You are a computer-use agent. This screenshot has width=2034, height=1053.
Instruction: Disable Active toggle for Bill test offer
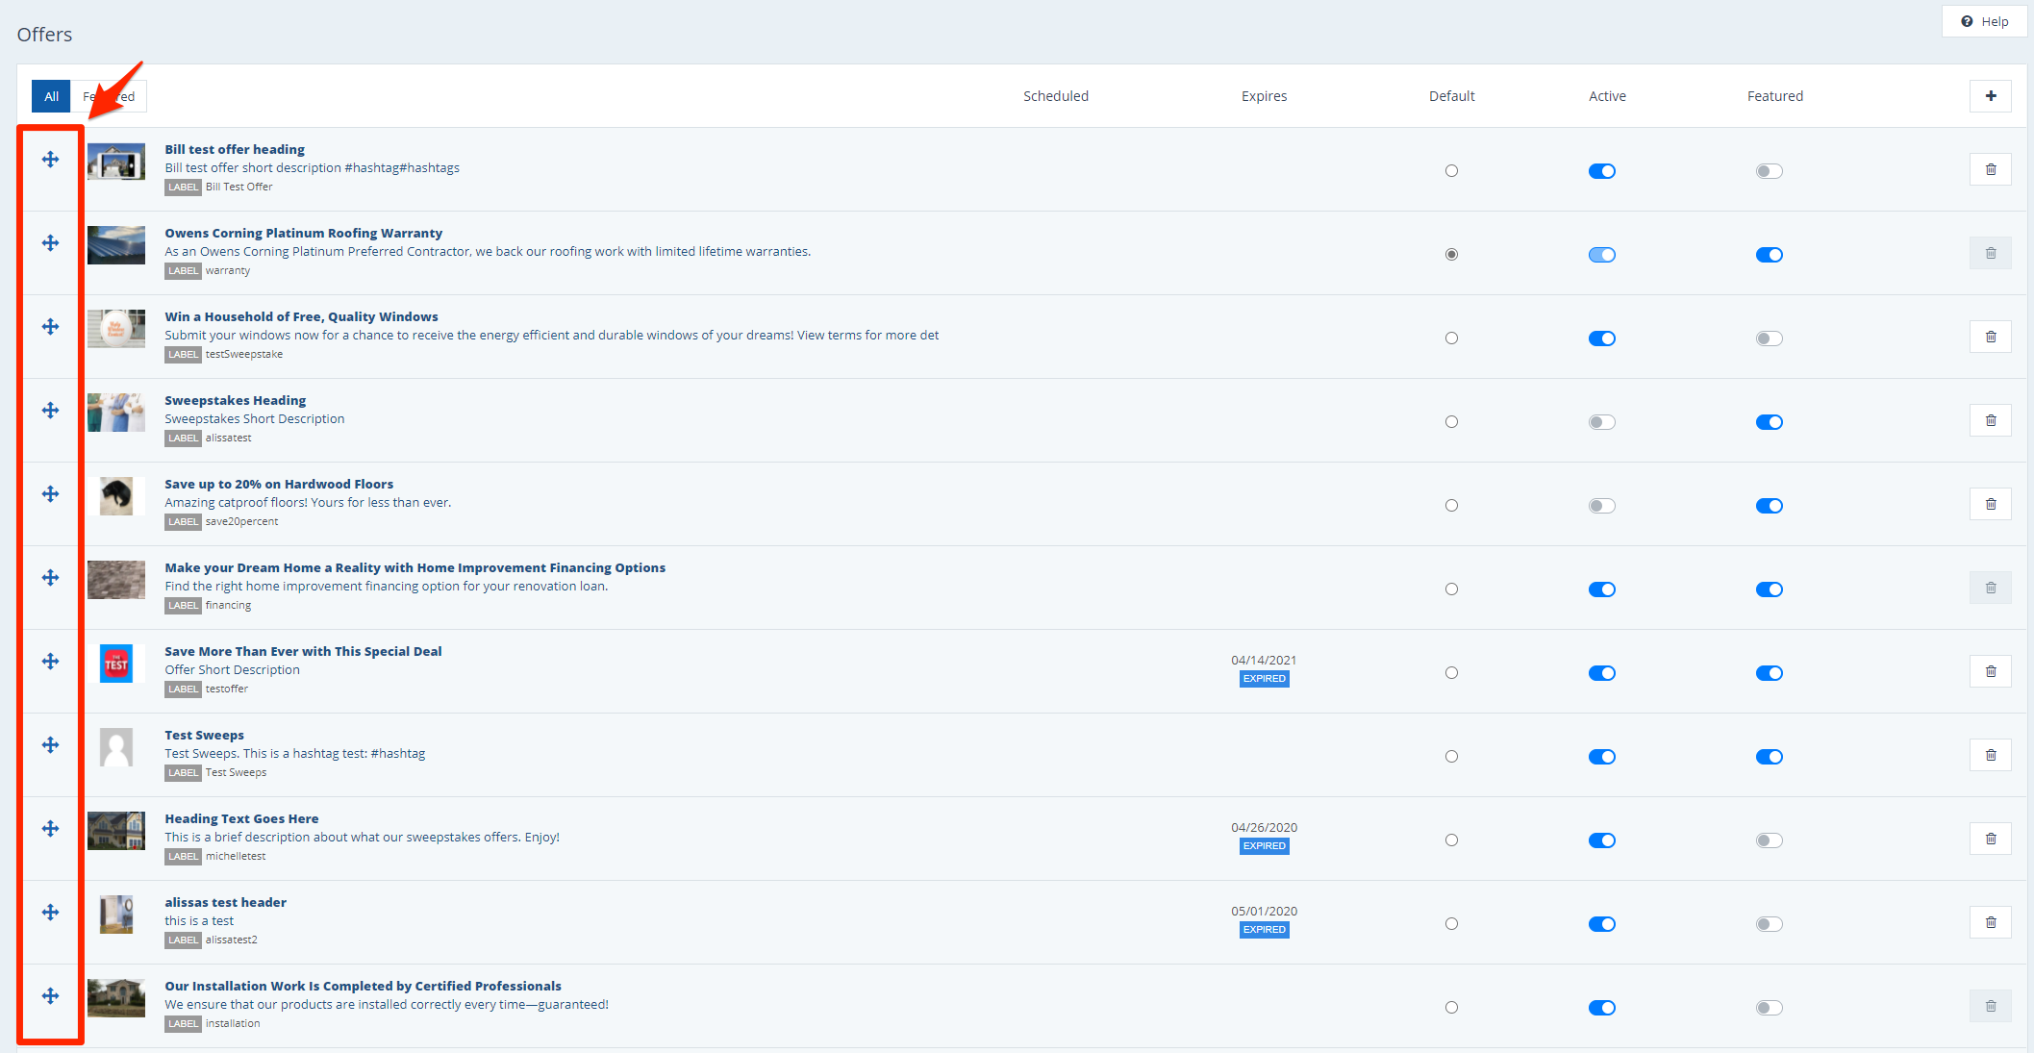[1601, 171]
